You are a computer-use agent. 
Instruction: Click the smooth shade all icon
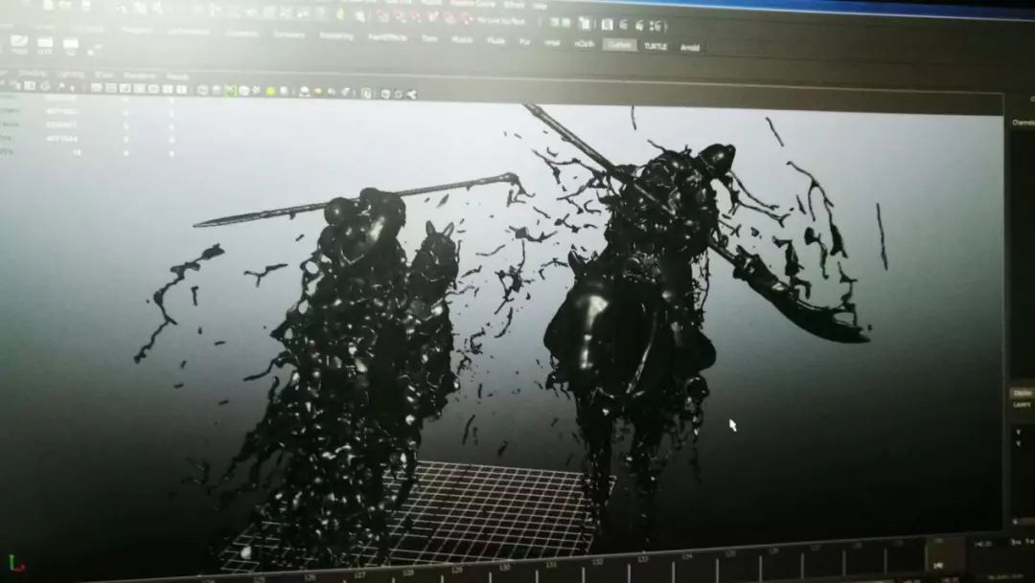pyautogui.click(x=217, y=90)
